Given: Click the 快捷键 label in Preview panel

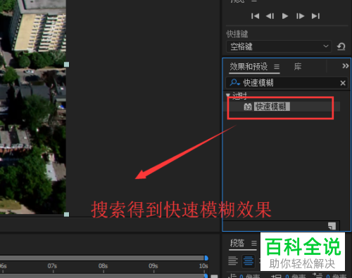Looking at the screenshot, I should coord(237,34).
